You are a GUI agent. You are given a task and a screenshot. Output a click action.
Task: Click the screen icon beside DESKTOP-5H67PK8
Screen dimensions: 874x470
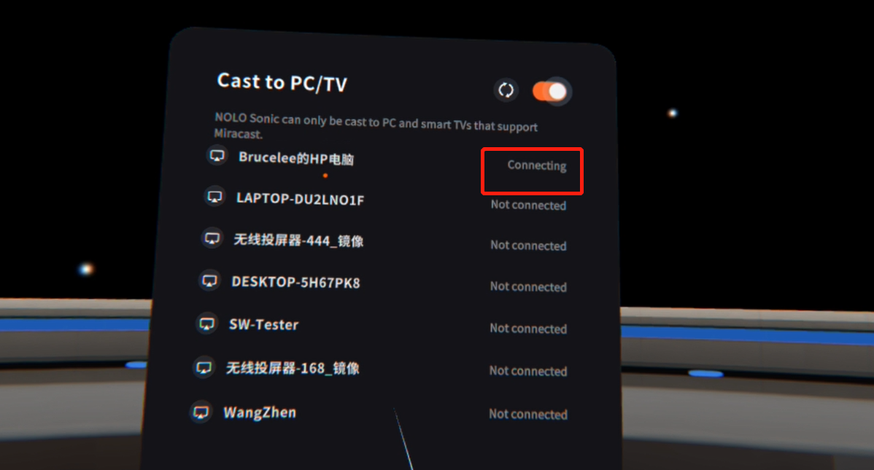(209, 280)
